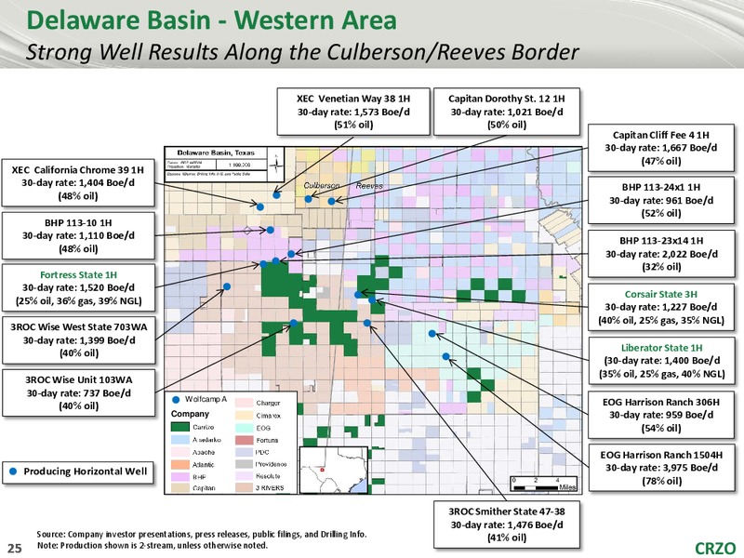
Task: Select the BHP 113-23x14 1H callout
Action: point(661,253)
